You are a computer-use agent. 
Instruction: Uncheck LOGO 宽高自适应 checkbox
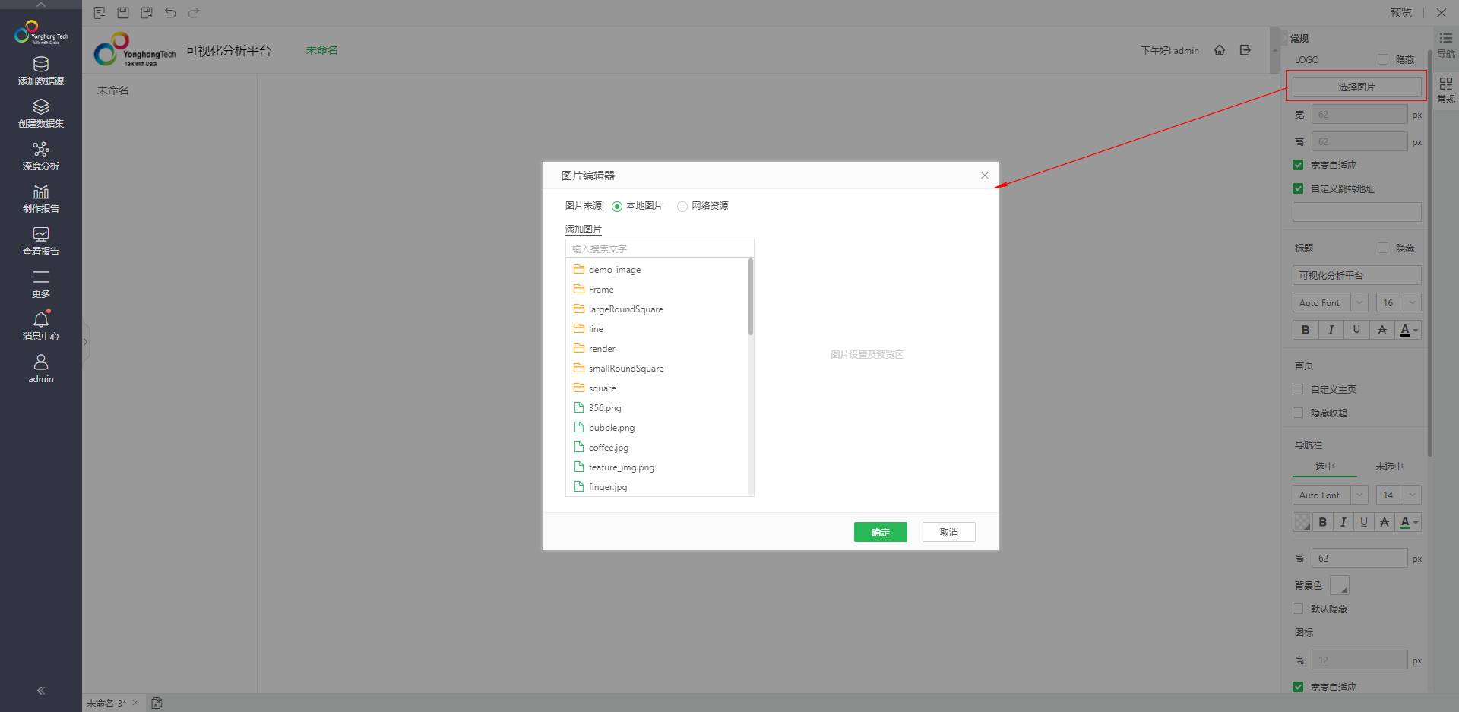click(1298, 165)
